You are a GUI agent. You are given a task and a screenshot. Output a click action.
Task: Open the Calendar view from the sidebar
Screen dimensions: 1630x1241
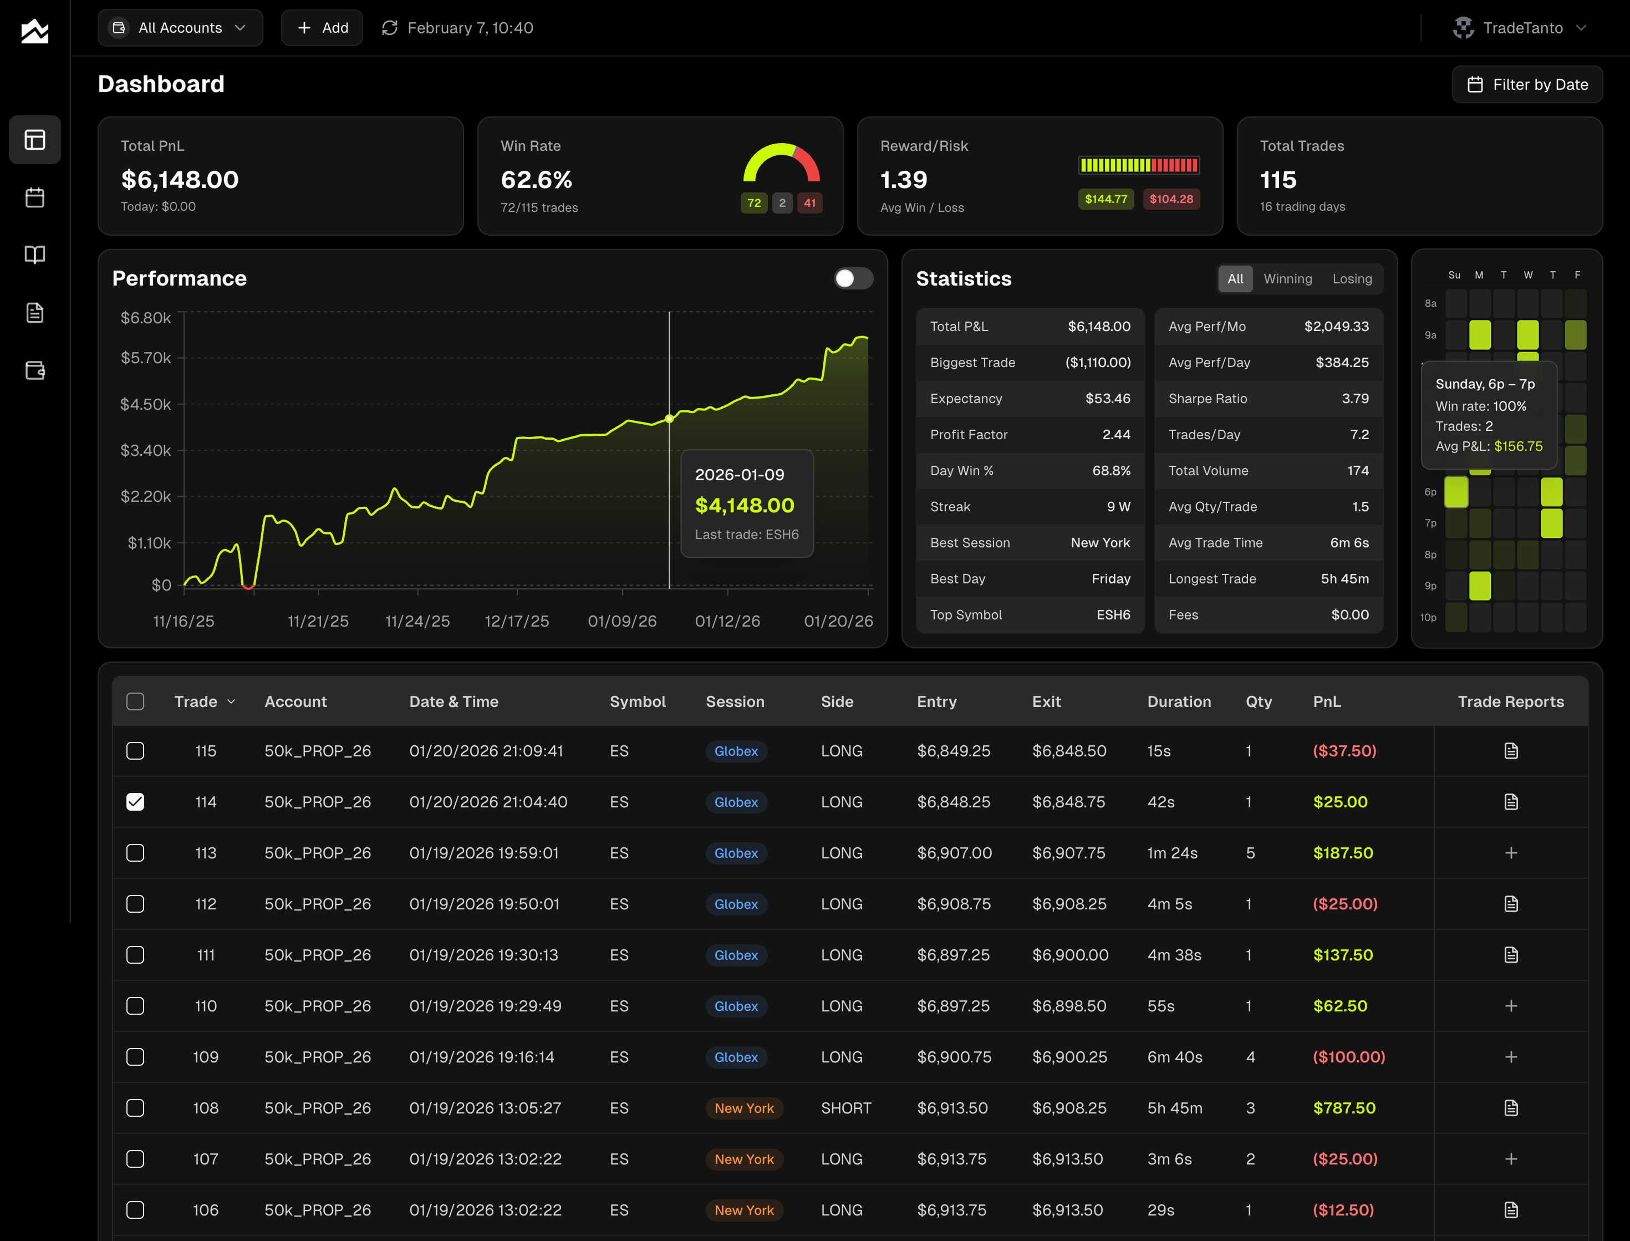pyautogui.click(x=35, y=197)
